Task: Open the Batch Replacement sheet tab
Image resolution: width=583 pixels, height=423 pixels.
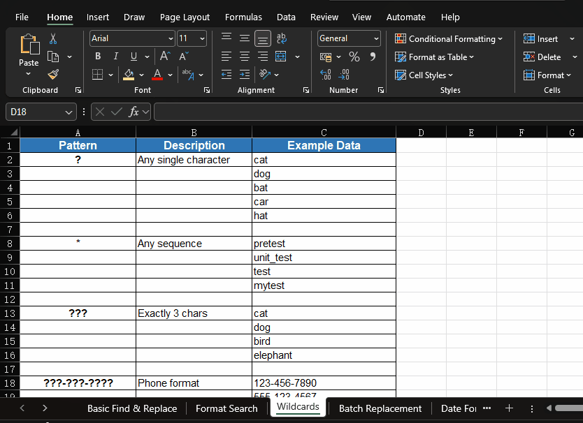Action: (380, 408)
